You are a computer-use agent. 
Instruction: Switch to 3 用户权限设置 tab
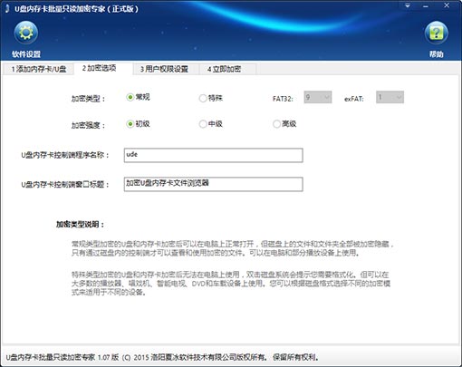164,69
